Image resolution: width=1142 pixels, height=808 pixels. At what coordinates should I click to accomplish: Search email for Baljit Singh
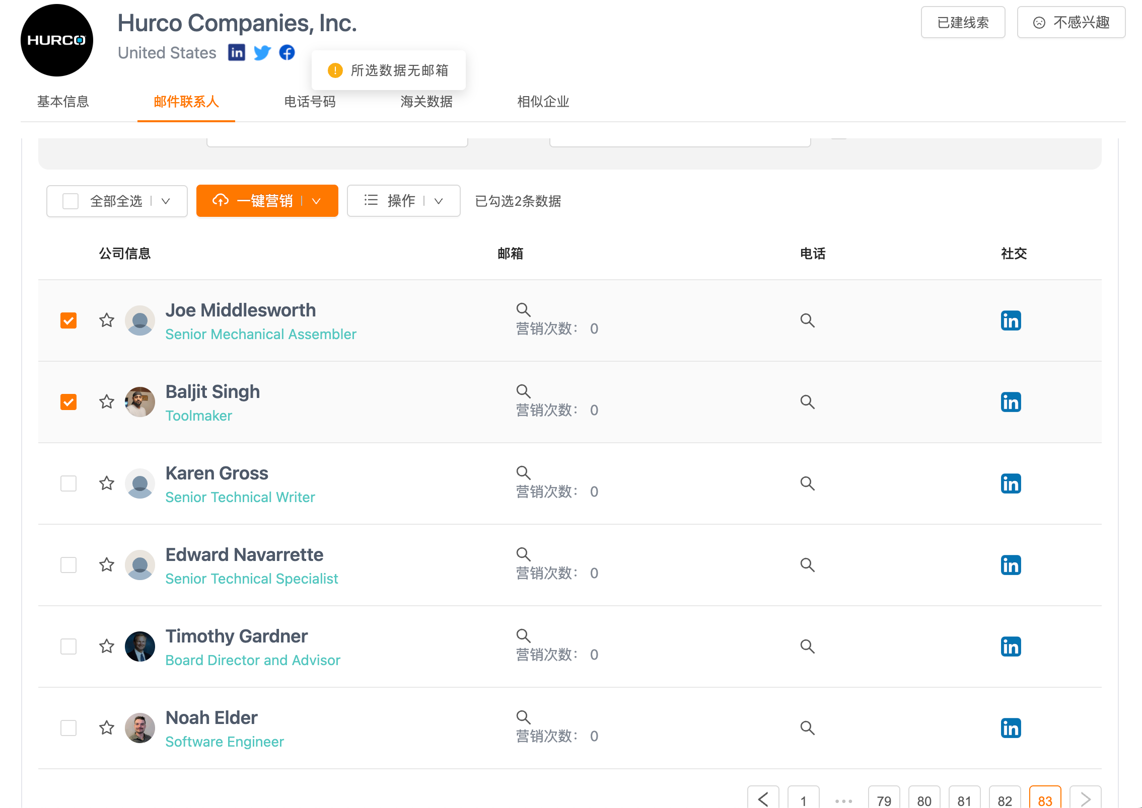(524, 391)
